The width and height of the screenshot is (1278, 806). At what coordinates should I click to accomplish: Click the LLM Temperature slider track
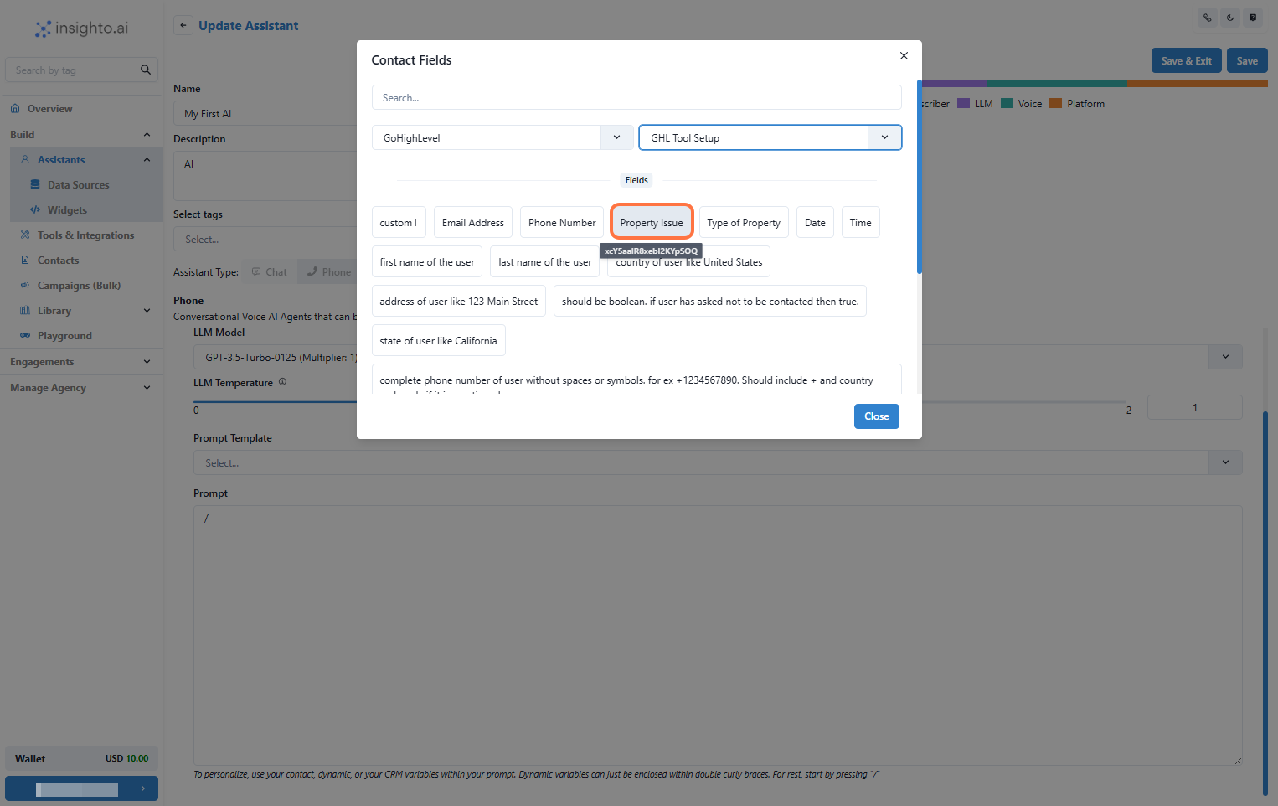click(662, 402)
